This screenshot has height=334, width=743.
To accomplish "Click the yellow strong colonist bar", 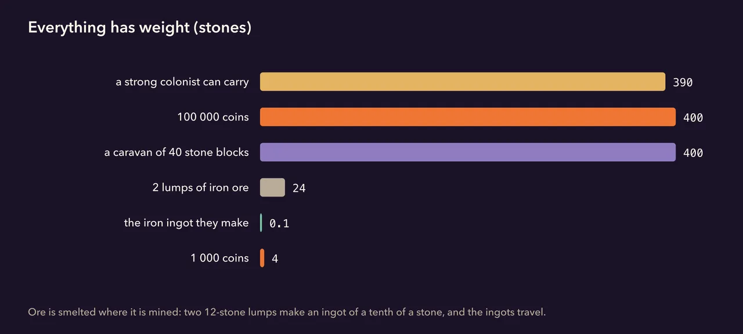I will [463, 82].
